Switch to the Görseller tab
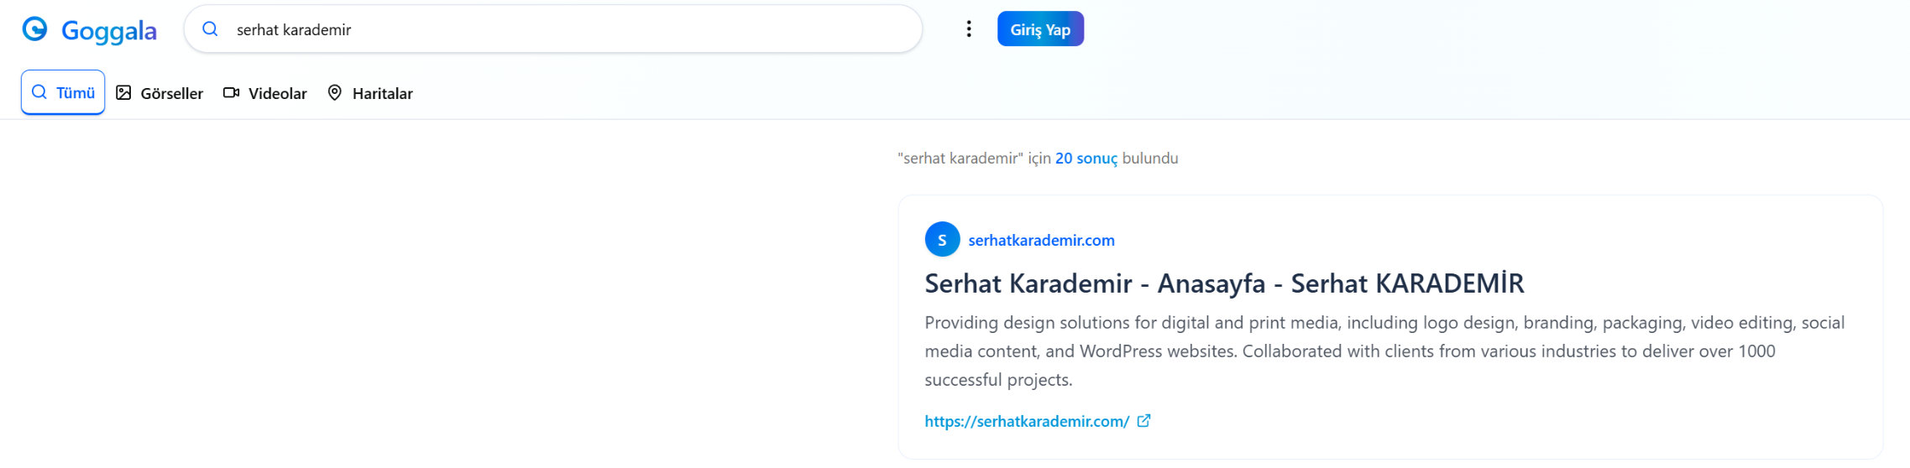This screenshot has height=468, width=1910. click(160, 93)
